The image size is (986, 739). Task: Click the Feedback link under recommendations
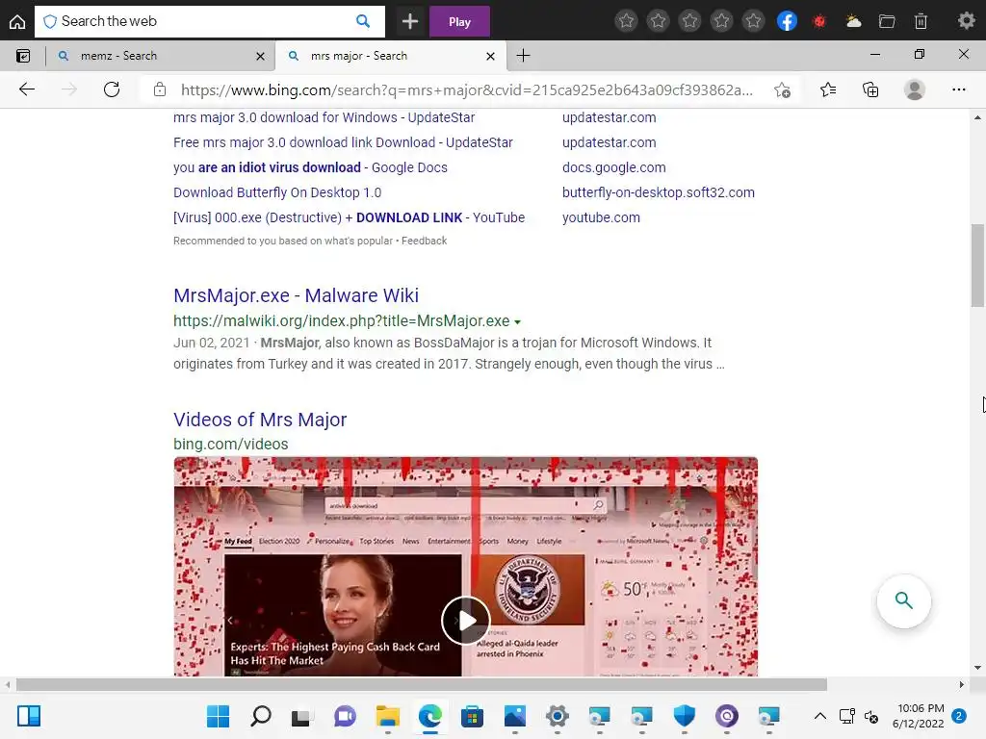[x=424, y=241]
